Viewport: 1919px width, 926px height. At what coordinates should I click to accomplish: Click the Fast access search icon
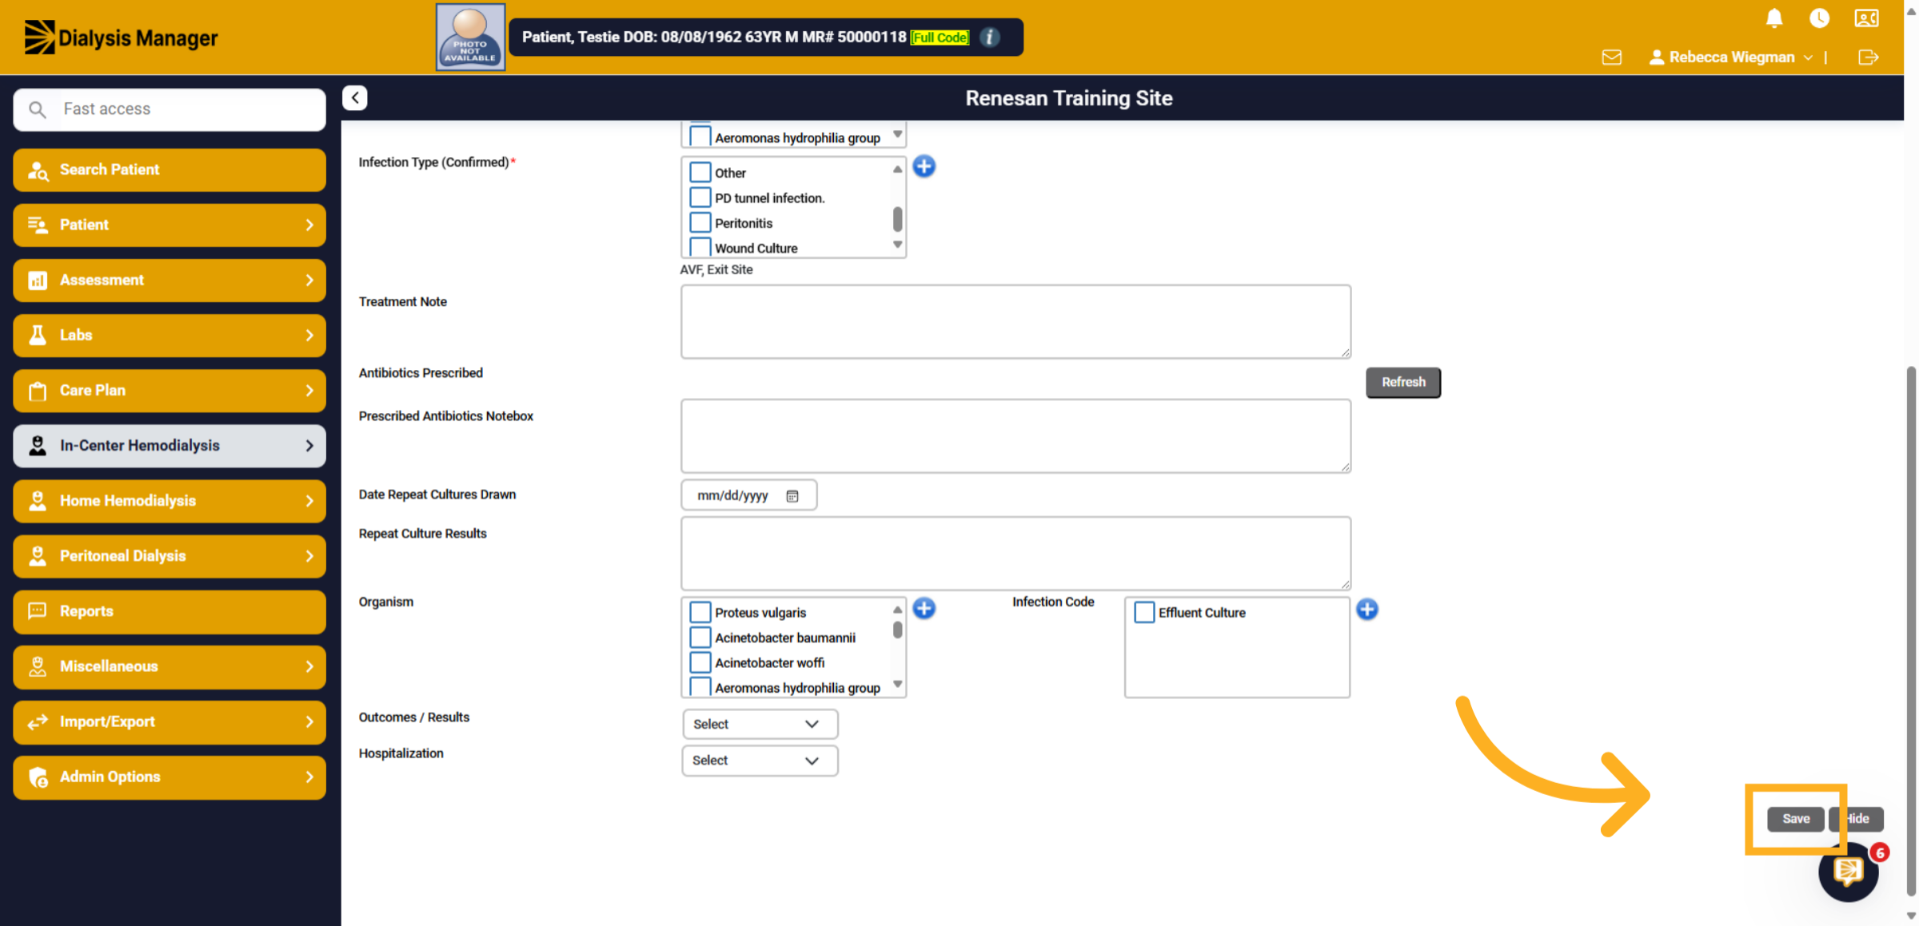[x=38, y=109]
